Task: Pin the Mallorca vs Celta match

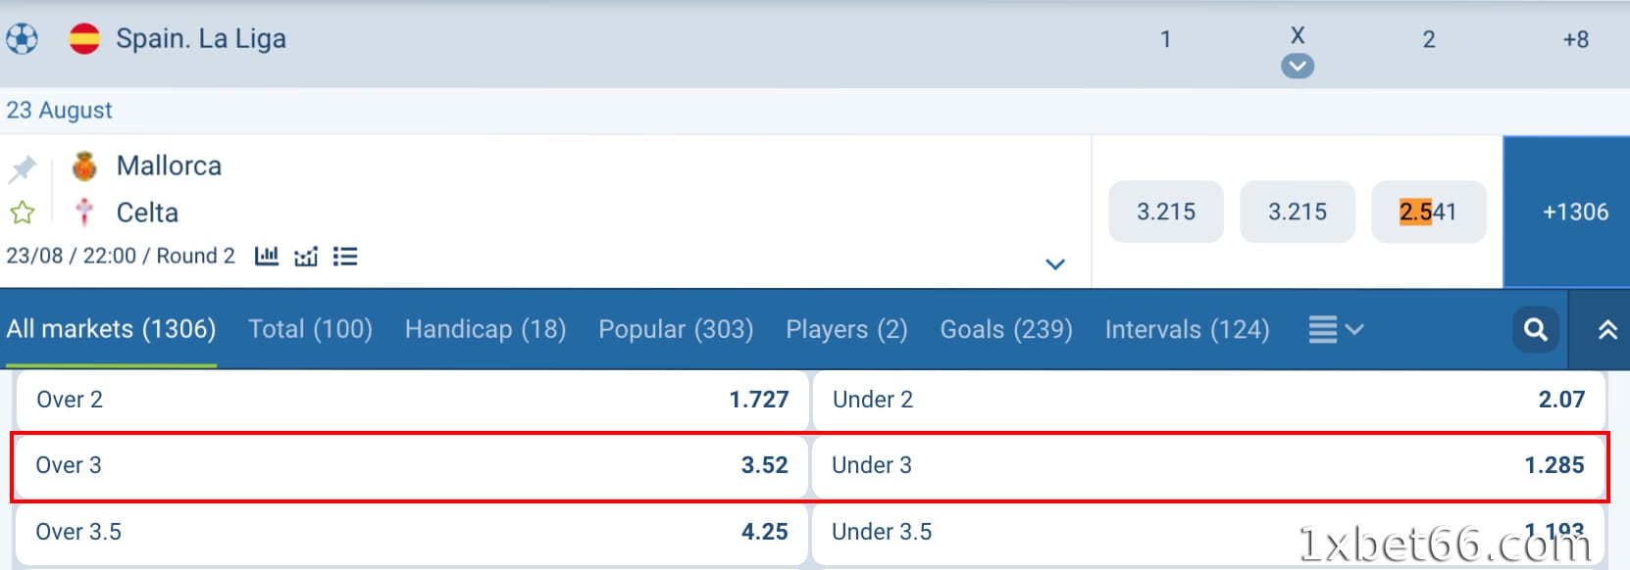Action: [22, 169]
